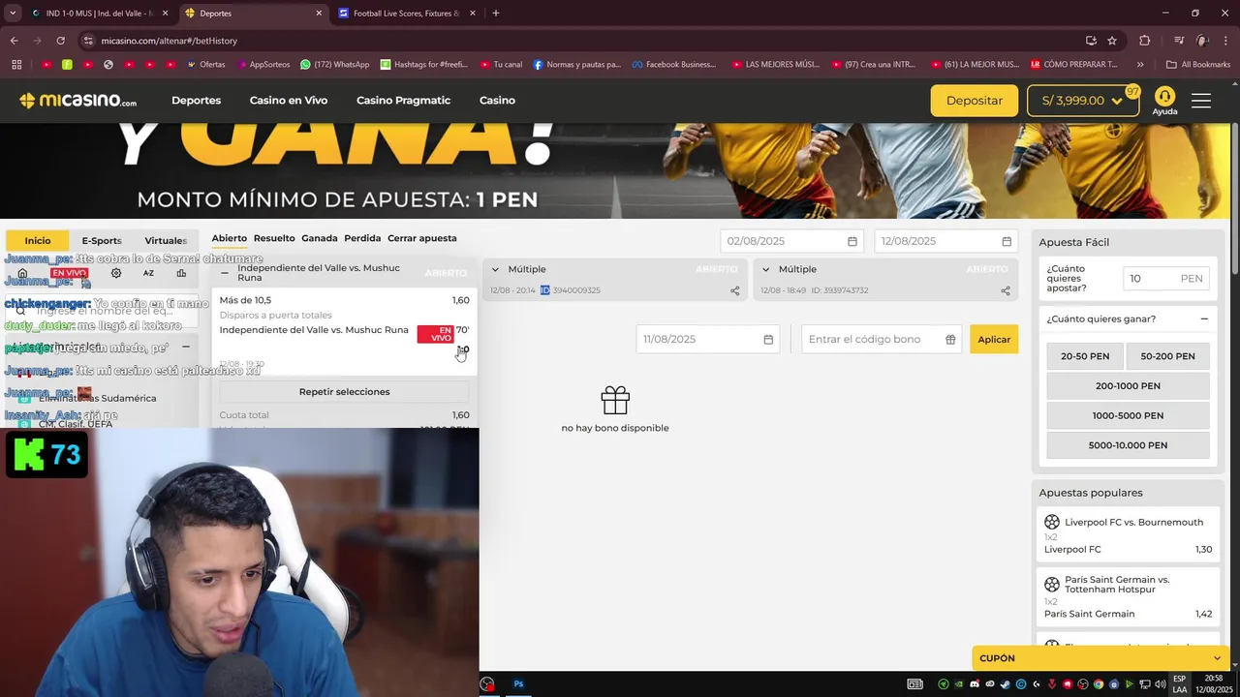1240x697 pixels.
Task: Click Repetir selecciones button
Action: coord(344,392)
